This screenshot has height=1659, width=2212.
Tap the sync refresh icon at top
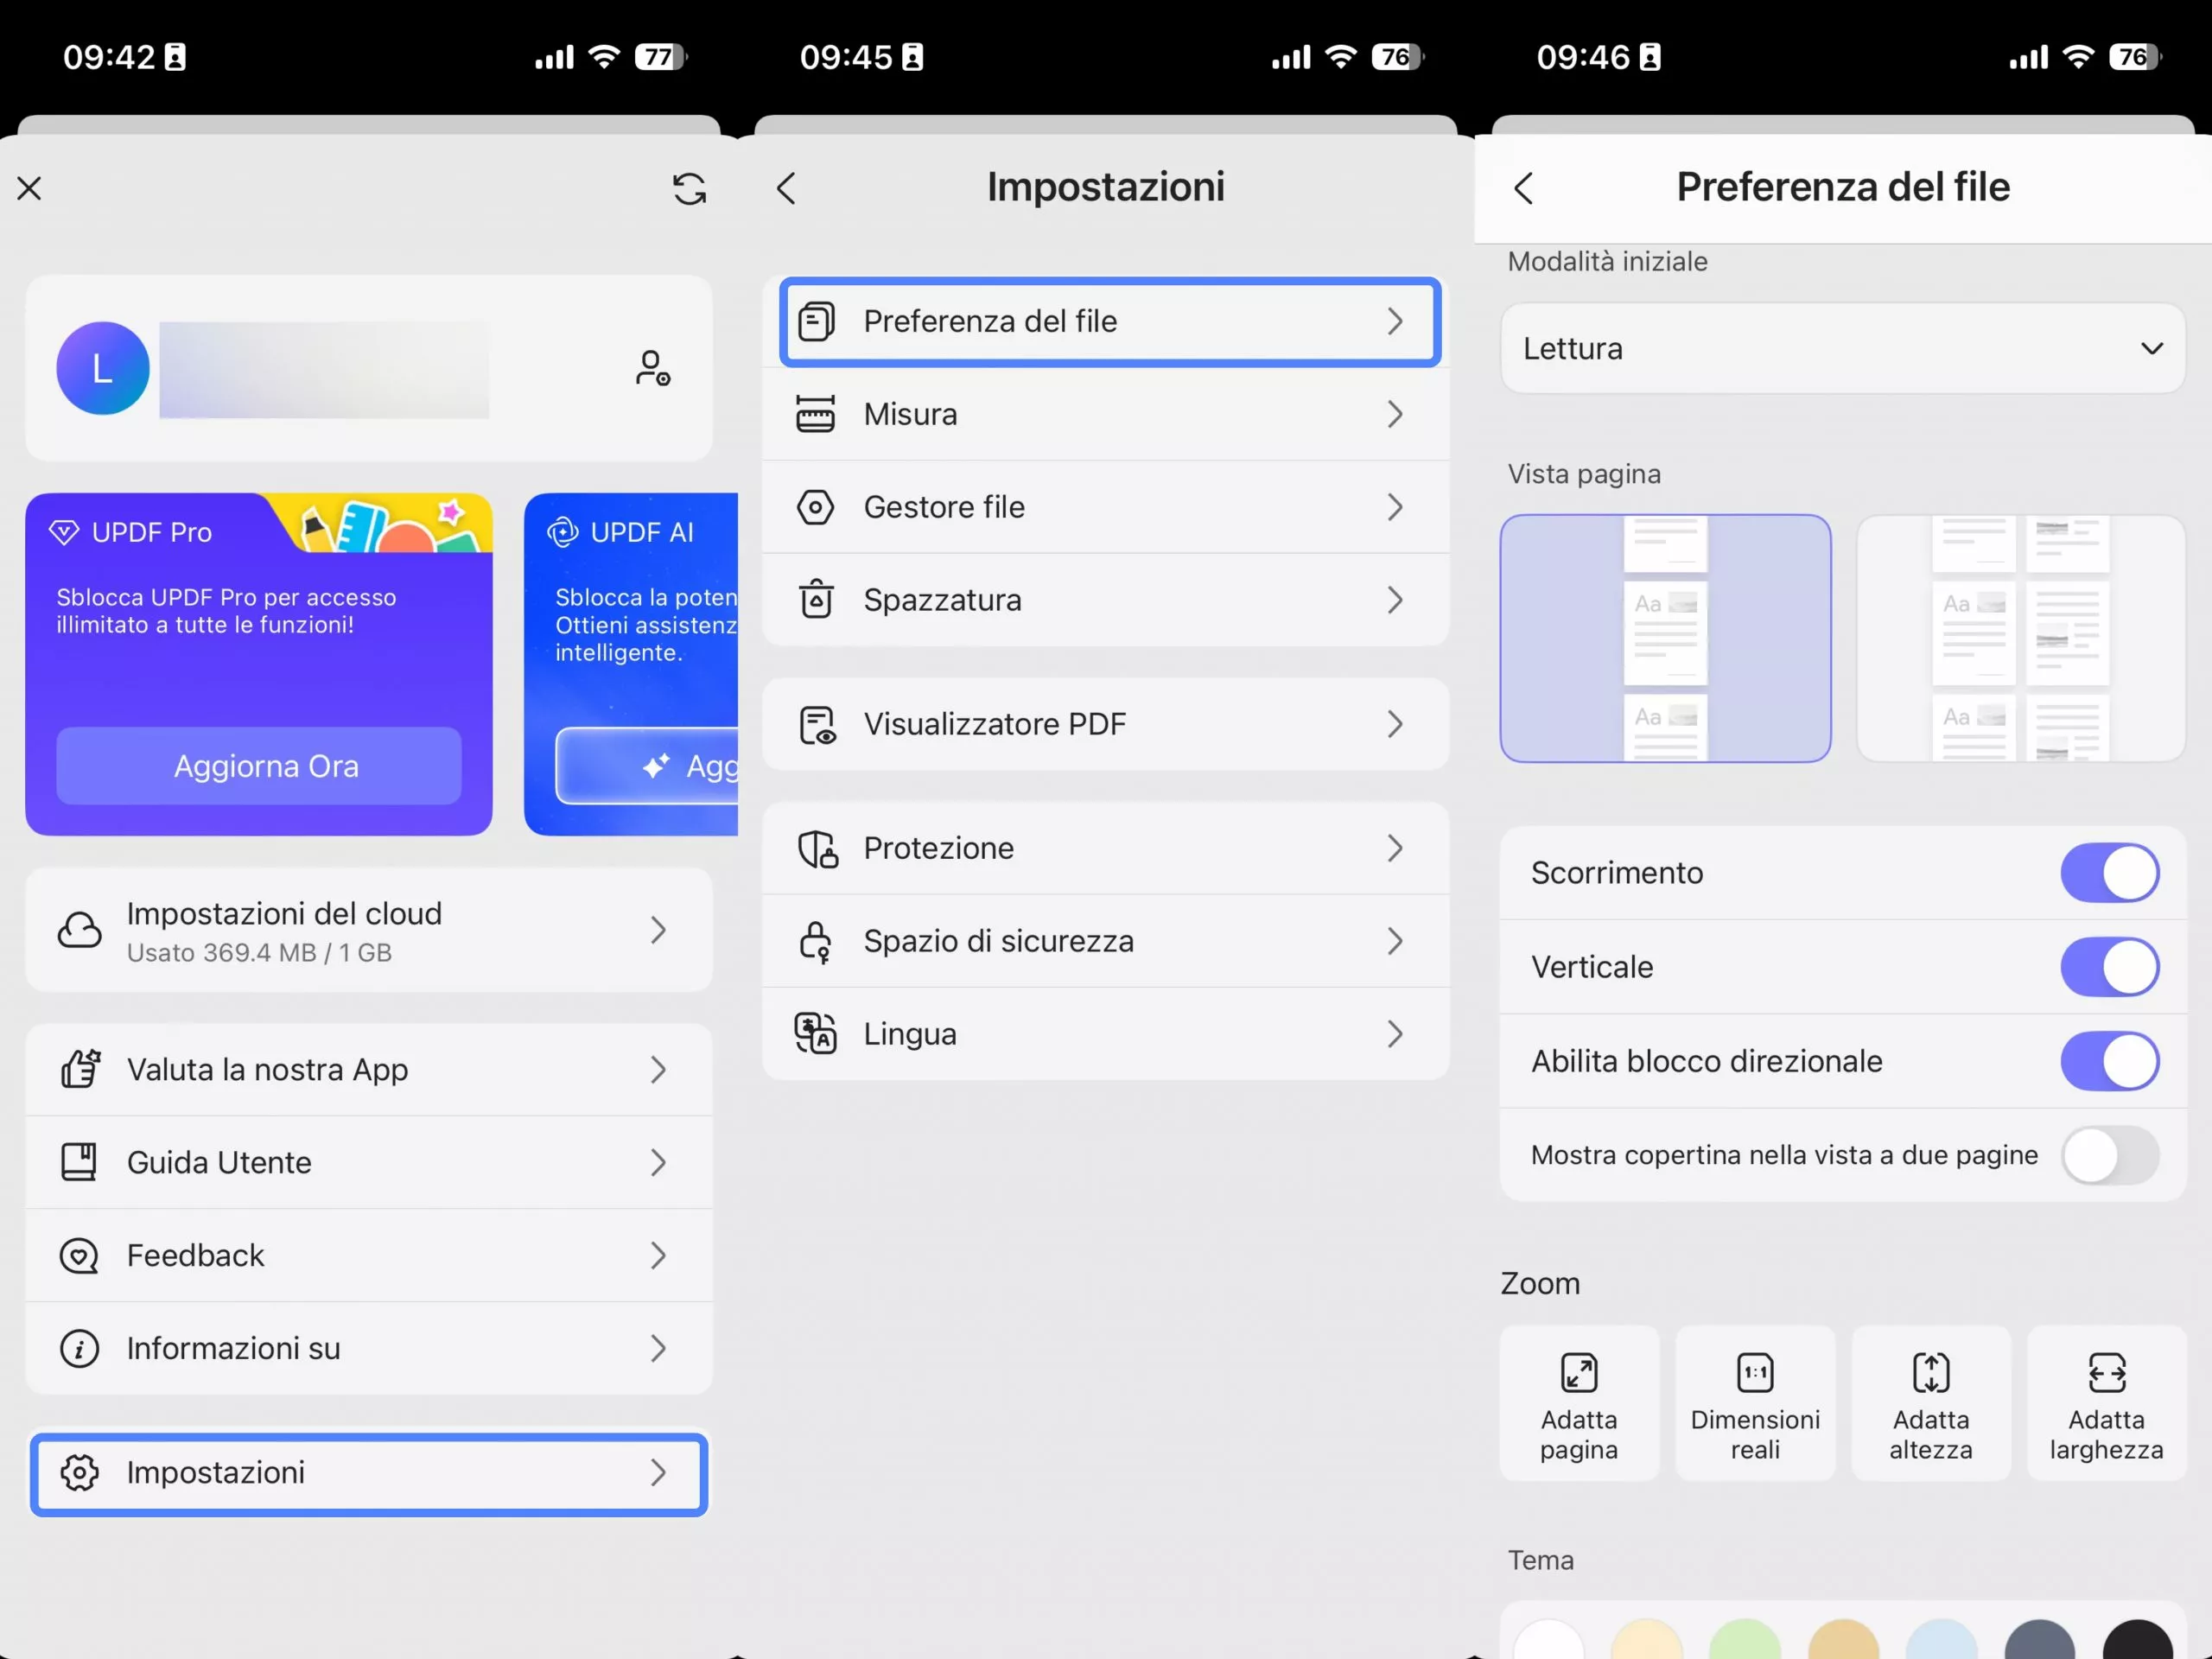(688, 190)
